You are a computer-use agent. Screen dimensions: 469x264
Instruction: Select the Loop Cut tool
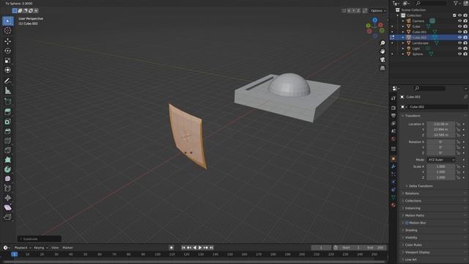tap(8, 141)
